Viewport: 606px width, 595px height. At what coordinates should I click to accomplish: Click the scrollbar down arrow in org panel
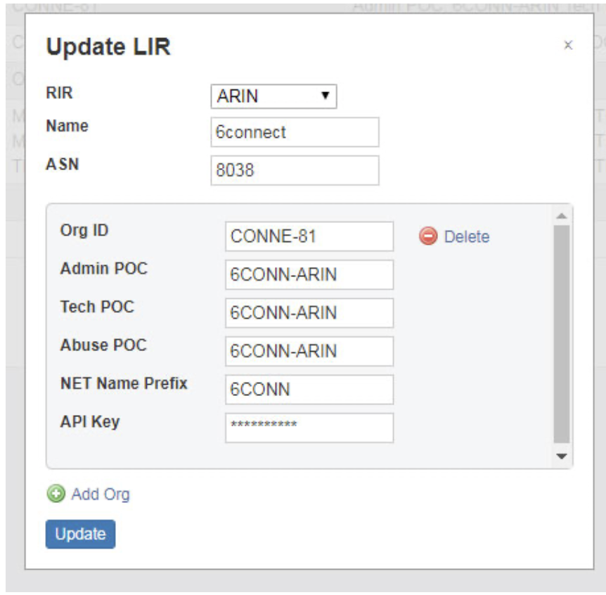click(x=561, y=456)
